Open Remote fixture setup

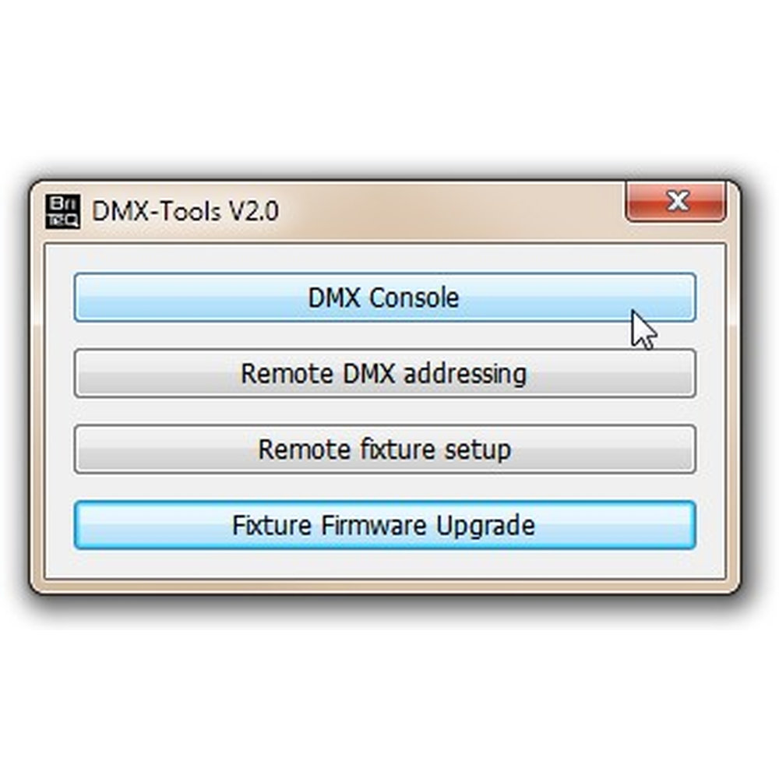click(385, 449)
